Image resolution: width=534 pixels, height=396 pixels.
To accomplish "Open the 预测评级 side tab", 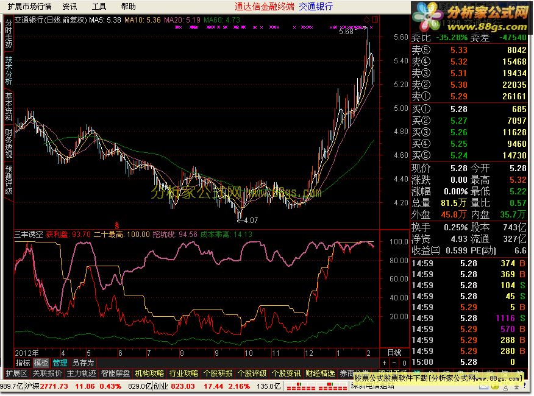I will point(9,180).
